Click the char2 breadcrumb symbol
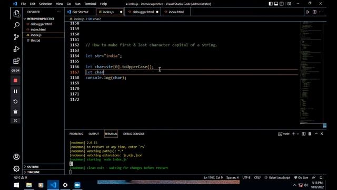This screenshot has height=190, width=337. click(x=95, y=19)
